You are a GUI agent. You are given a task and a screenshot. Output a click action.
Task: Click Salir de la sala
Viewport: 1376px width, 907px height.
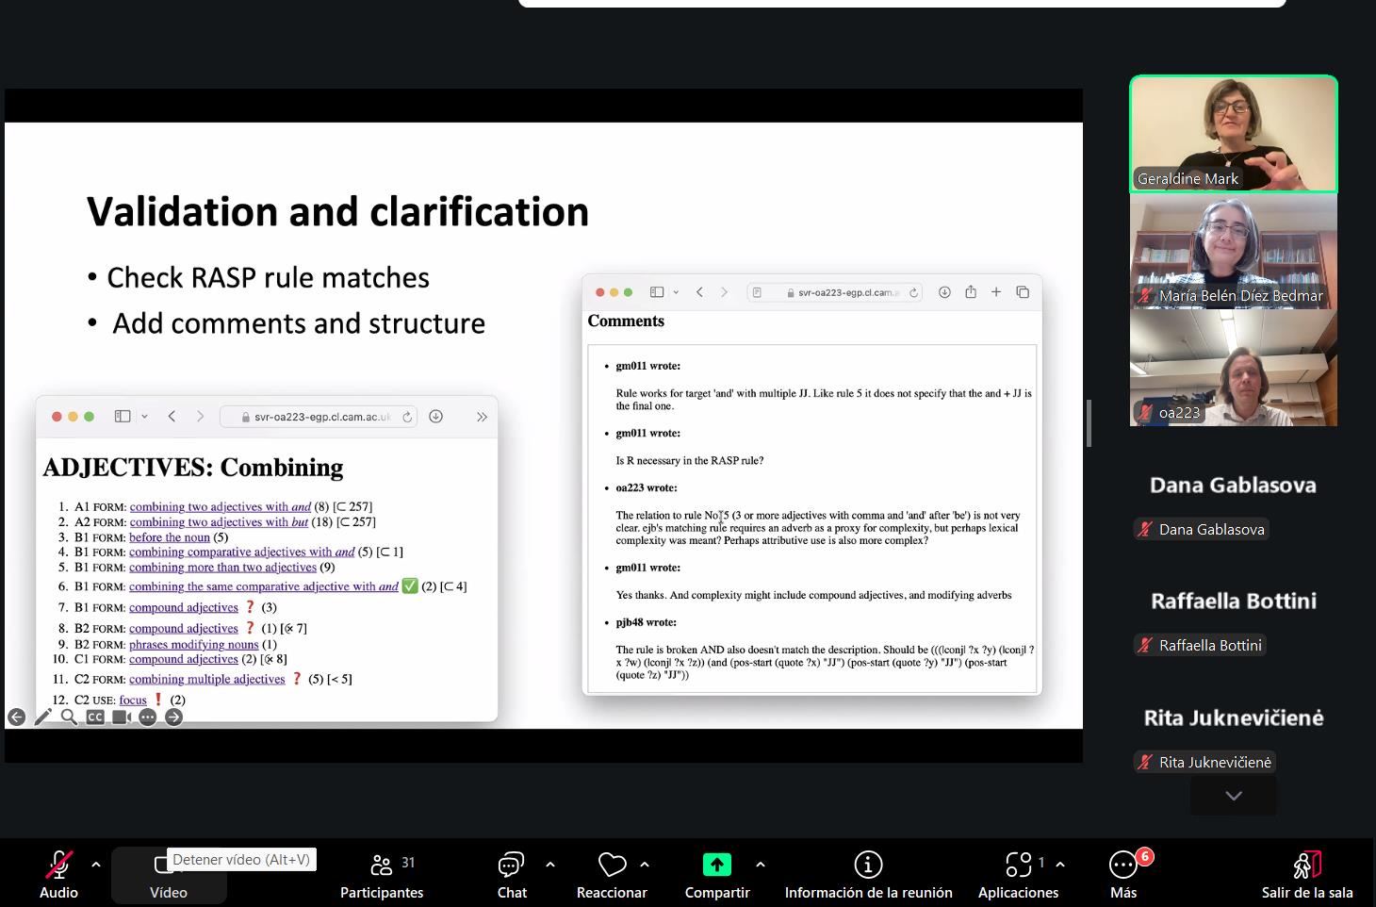tap(1307, 873)
